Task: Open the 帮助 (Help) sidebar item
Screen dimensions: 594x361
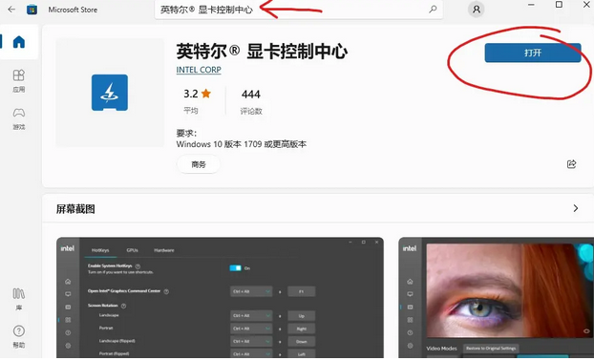Action: 19,336
